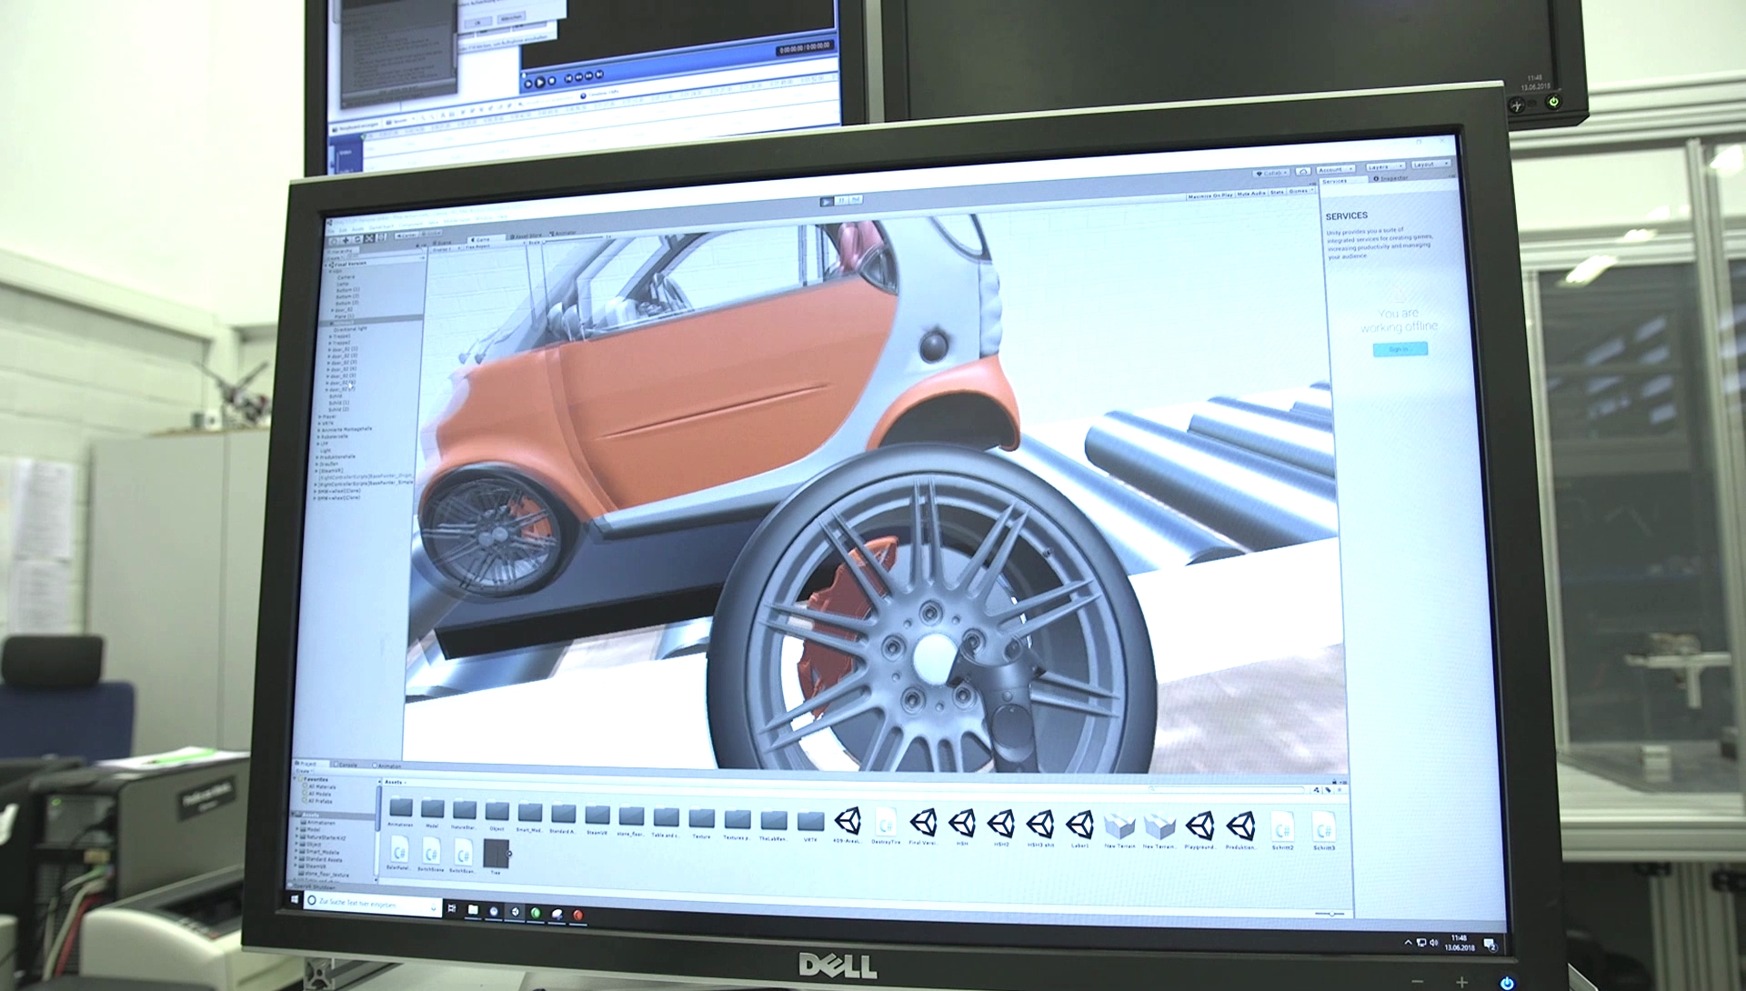Switch to the Inspector tab

coord(1392,179)
